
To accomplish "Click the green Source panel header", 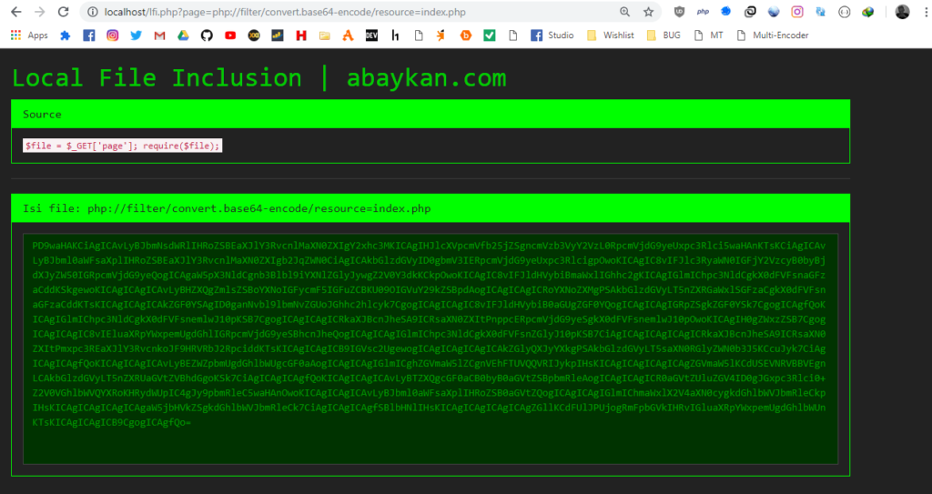I will coord(431,114).
